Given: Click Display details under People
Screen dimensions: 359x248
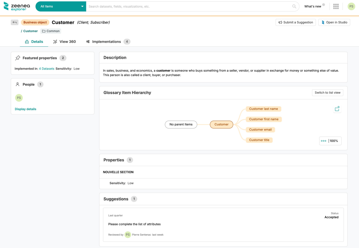Looking at the screenshot, I should click(25, 109).
